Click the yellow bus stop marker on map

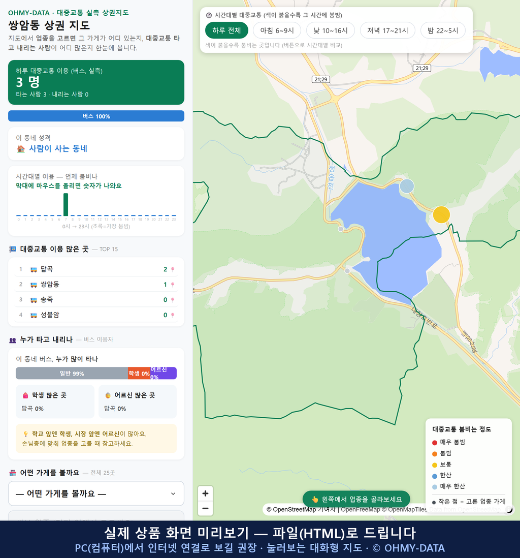pos(441,215)
